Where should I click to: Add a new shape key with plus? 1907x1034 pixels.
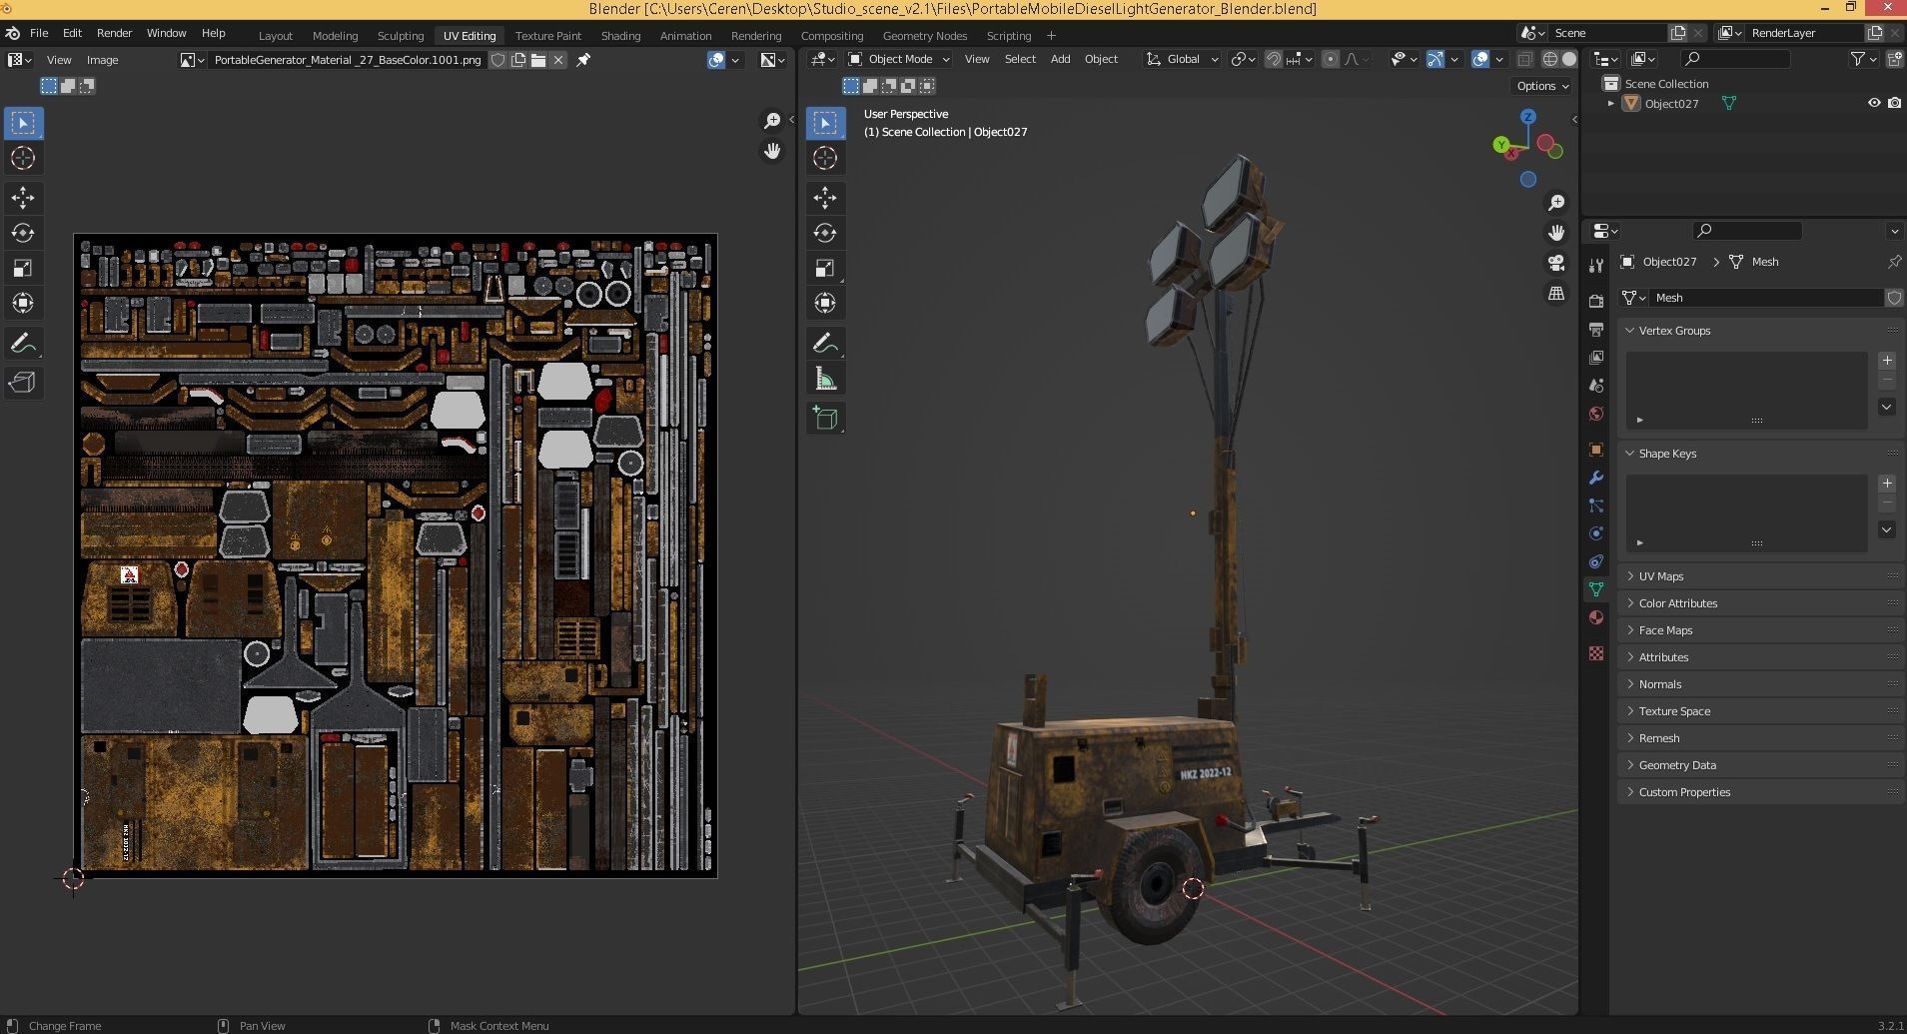coord(1886,484)
